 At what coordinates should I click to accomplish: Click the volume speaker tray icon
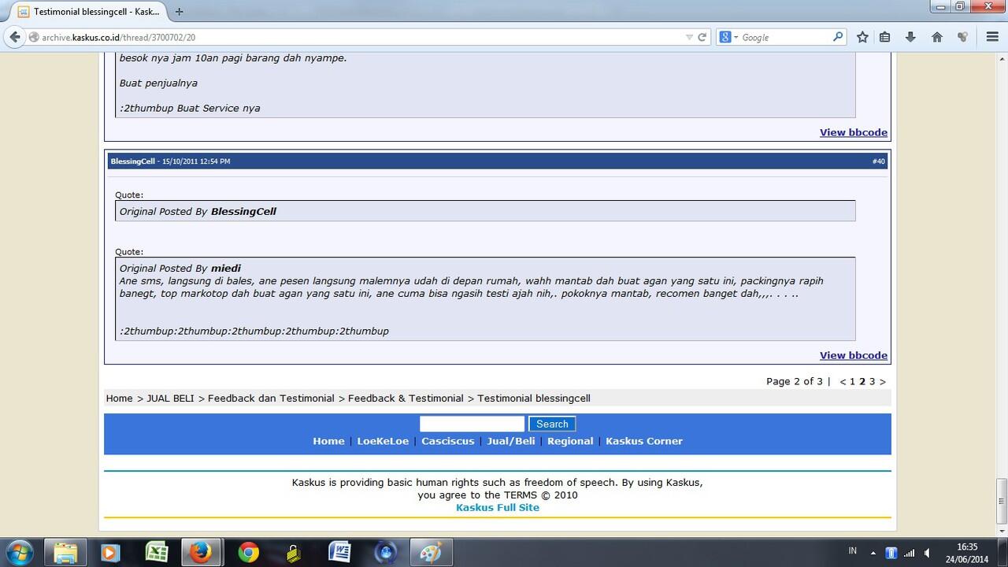pyautogui.click(x=928, y=553)
